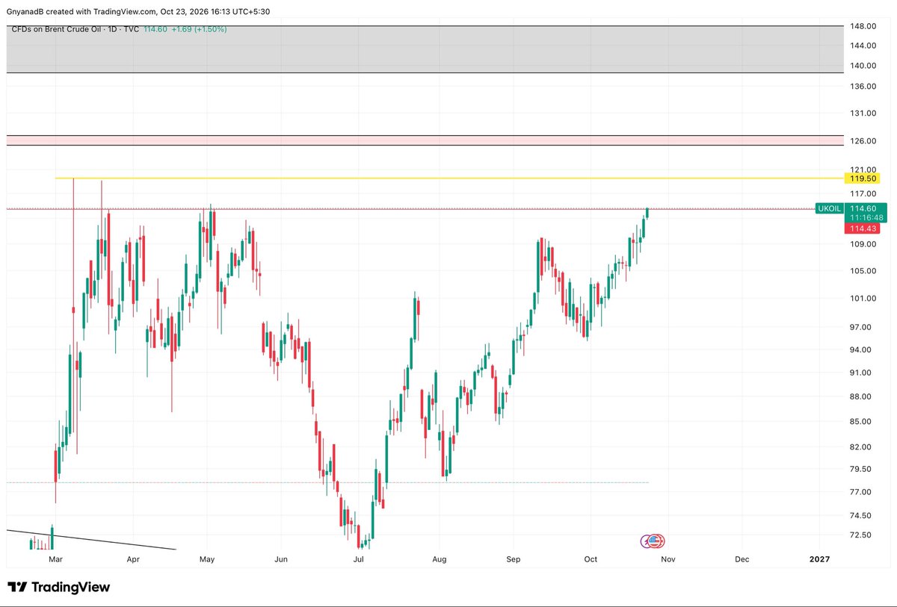Click the 77.00 price axis label

pyautogui.click(x=862, y=492)
